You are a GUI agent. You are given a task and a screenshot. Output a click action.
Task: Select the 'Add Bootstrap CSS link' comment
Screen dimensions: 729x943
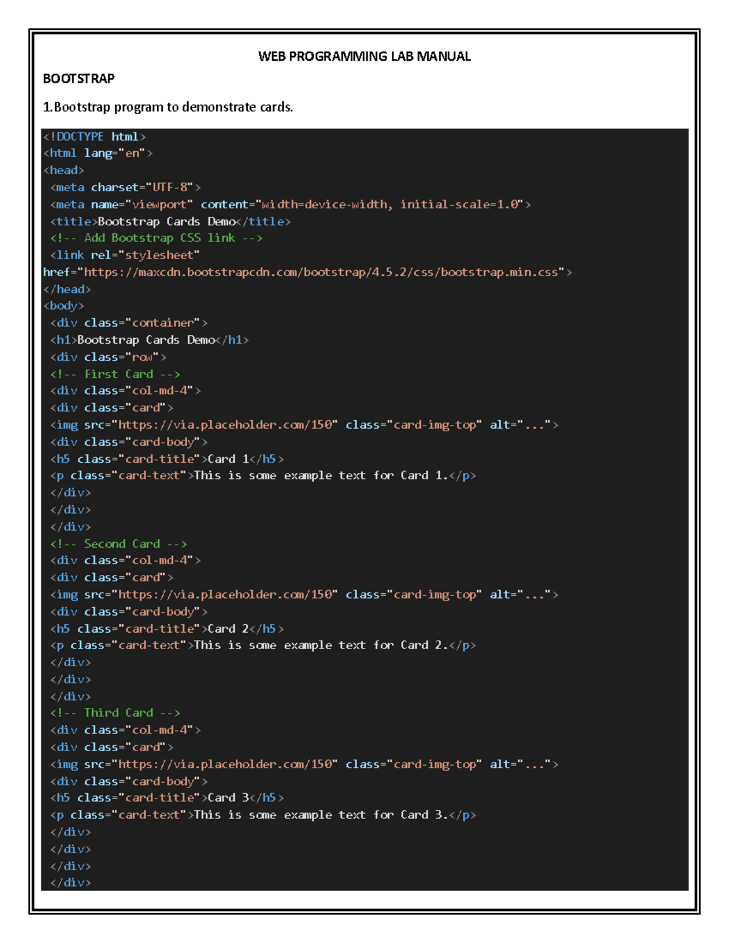pyautogui.click(x=156, y=238)
